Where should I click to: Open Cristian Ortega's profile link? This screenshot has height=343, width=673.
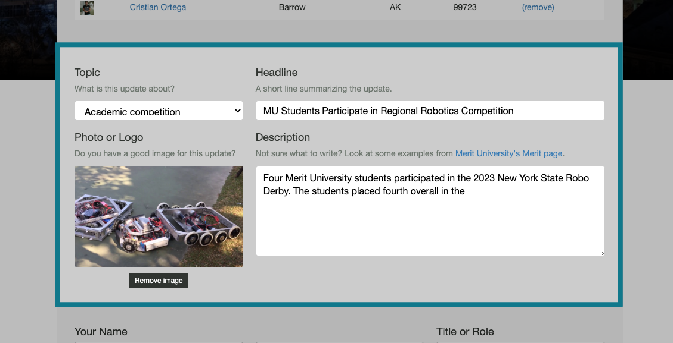pos(157,7)
